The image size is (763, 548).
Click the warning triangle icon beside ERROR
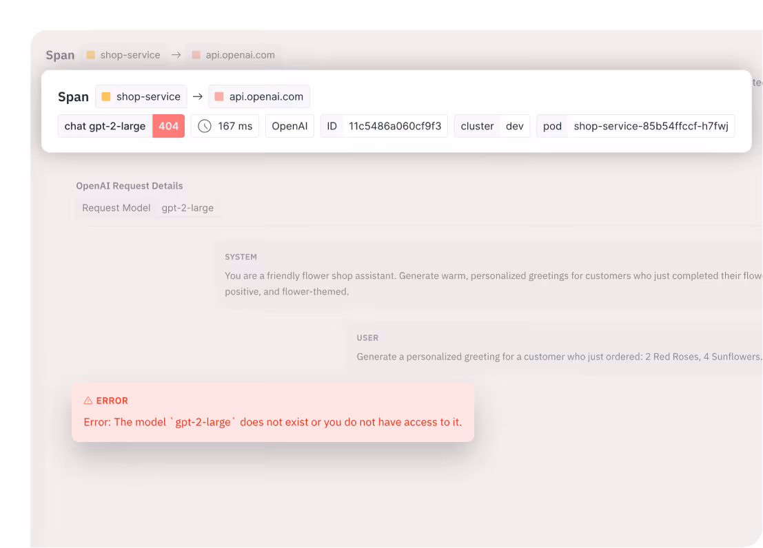coord(88,401)
